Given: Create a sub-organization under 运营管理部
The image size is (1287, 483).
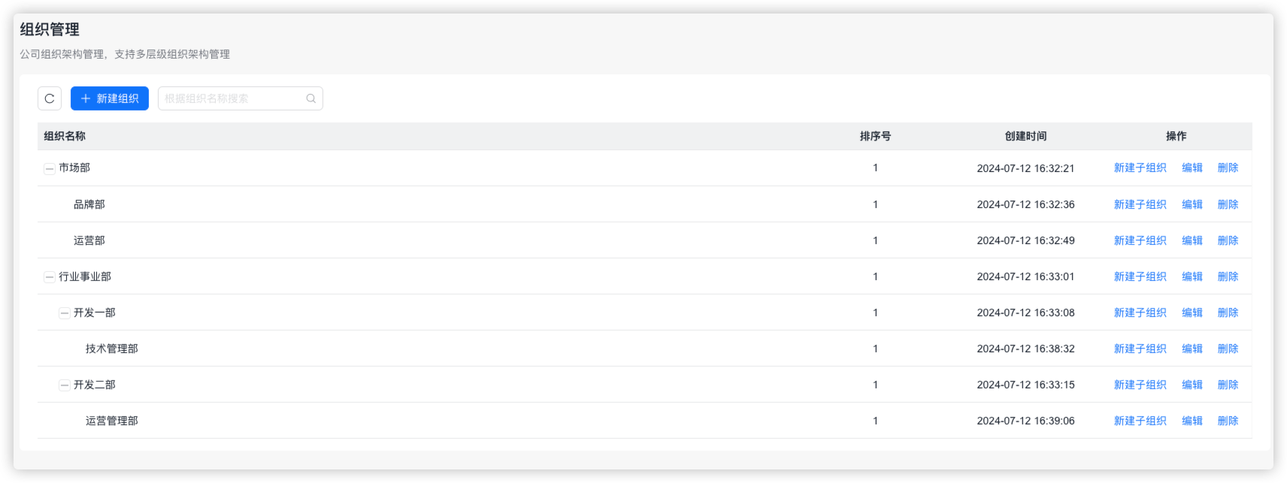Looking at the screenshot, I should tap(1140, 421).
